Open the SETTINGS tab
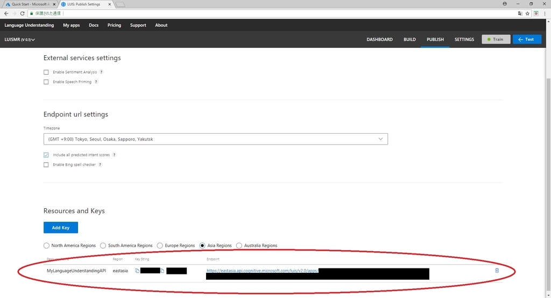This screenshot has height=298, width=551. coord(464,40)
